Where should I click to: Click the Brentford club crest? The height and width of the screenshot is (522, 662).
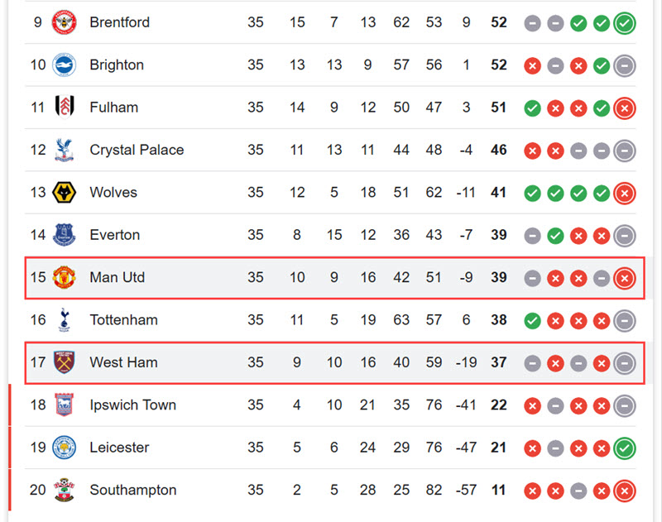click(x=64, y=22)
